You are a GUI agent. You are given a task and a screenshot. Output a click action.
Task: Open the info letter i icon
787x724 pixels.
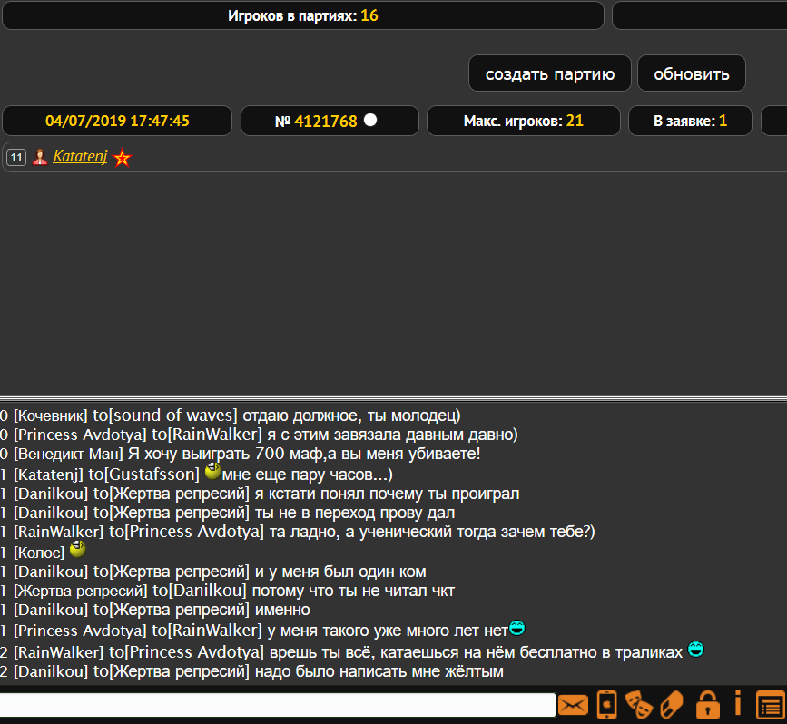point(738,703)
